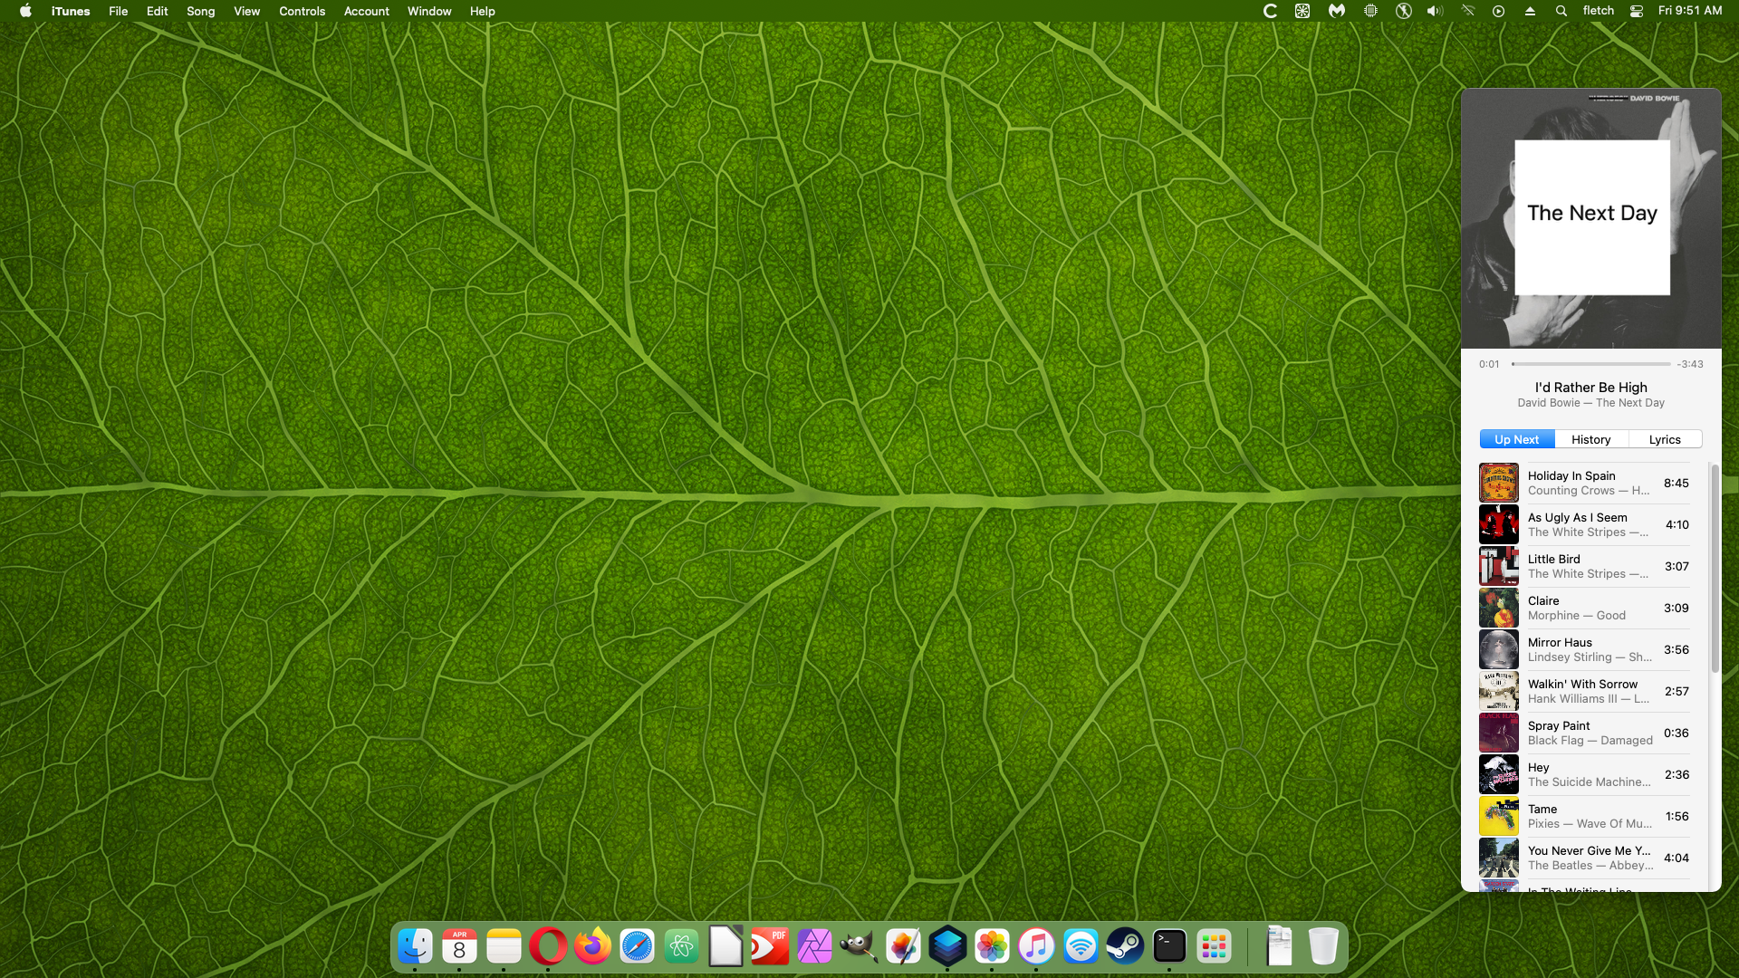Open Steam from the Dock
Viewport: 1739px width, 978px height.
click(1125, 947)
